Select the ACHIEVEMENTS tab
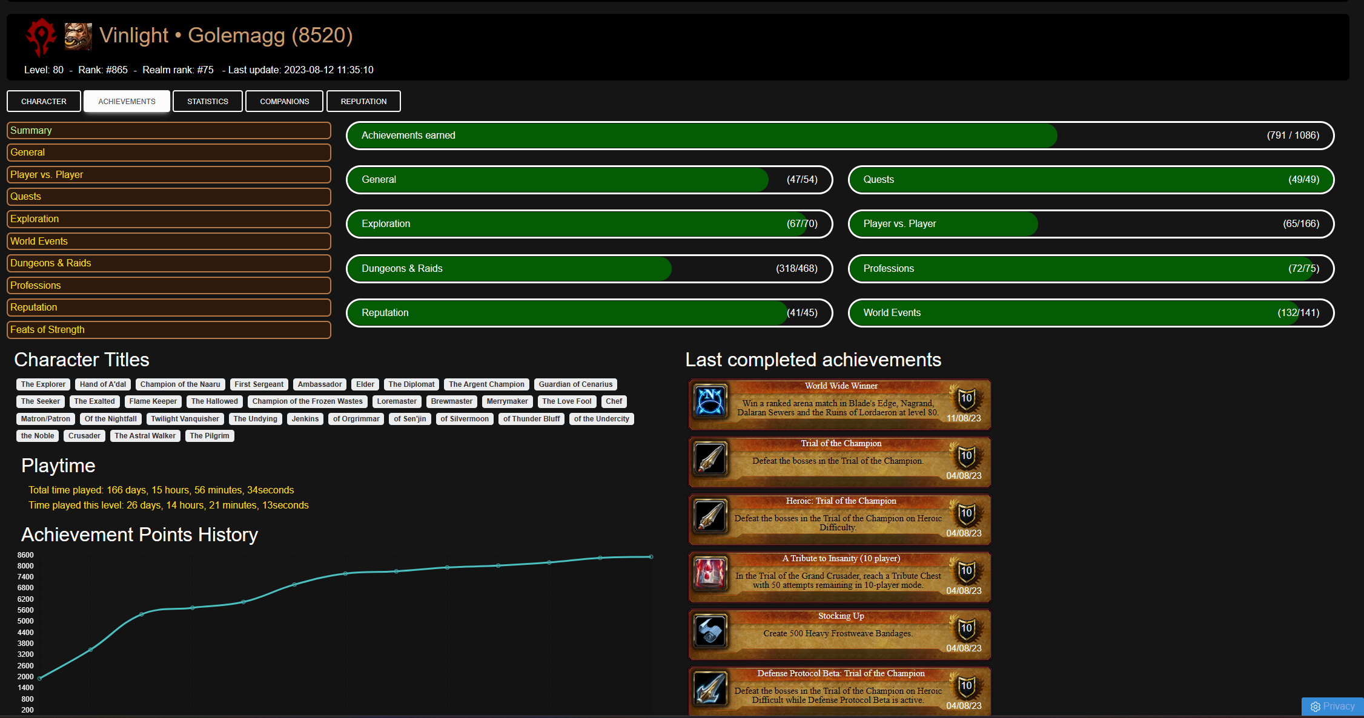The width and height of the screenshot is (1364, 718). pyautogui.click(x=127, y=101)
